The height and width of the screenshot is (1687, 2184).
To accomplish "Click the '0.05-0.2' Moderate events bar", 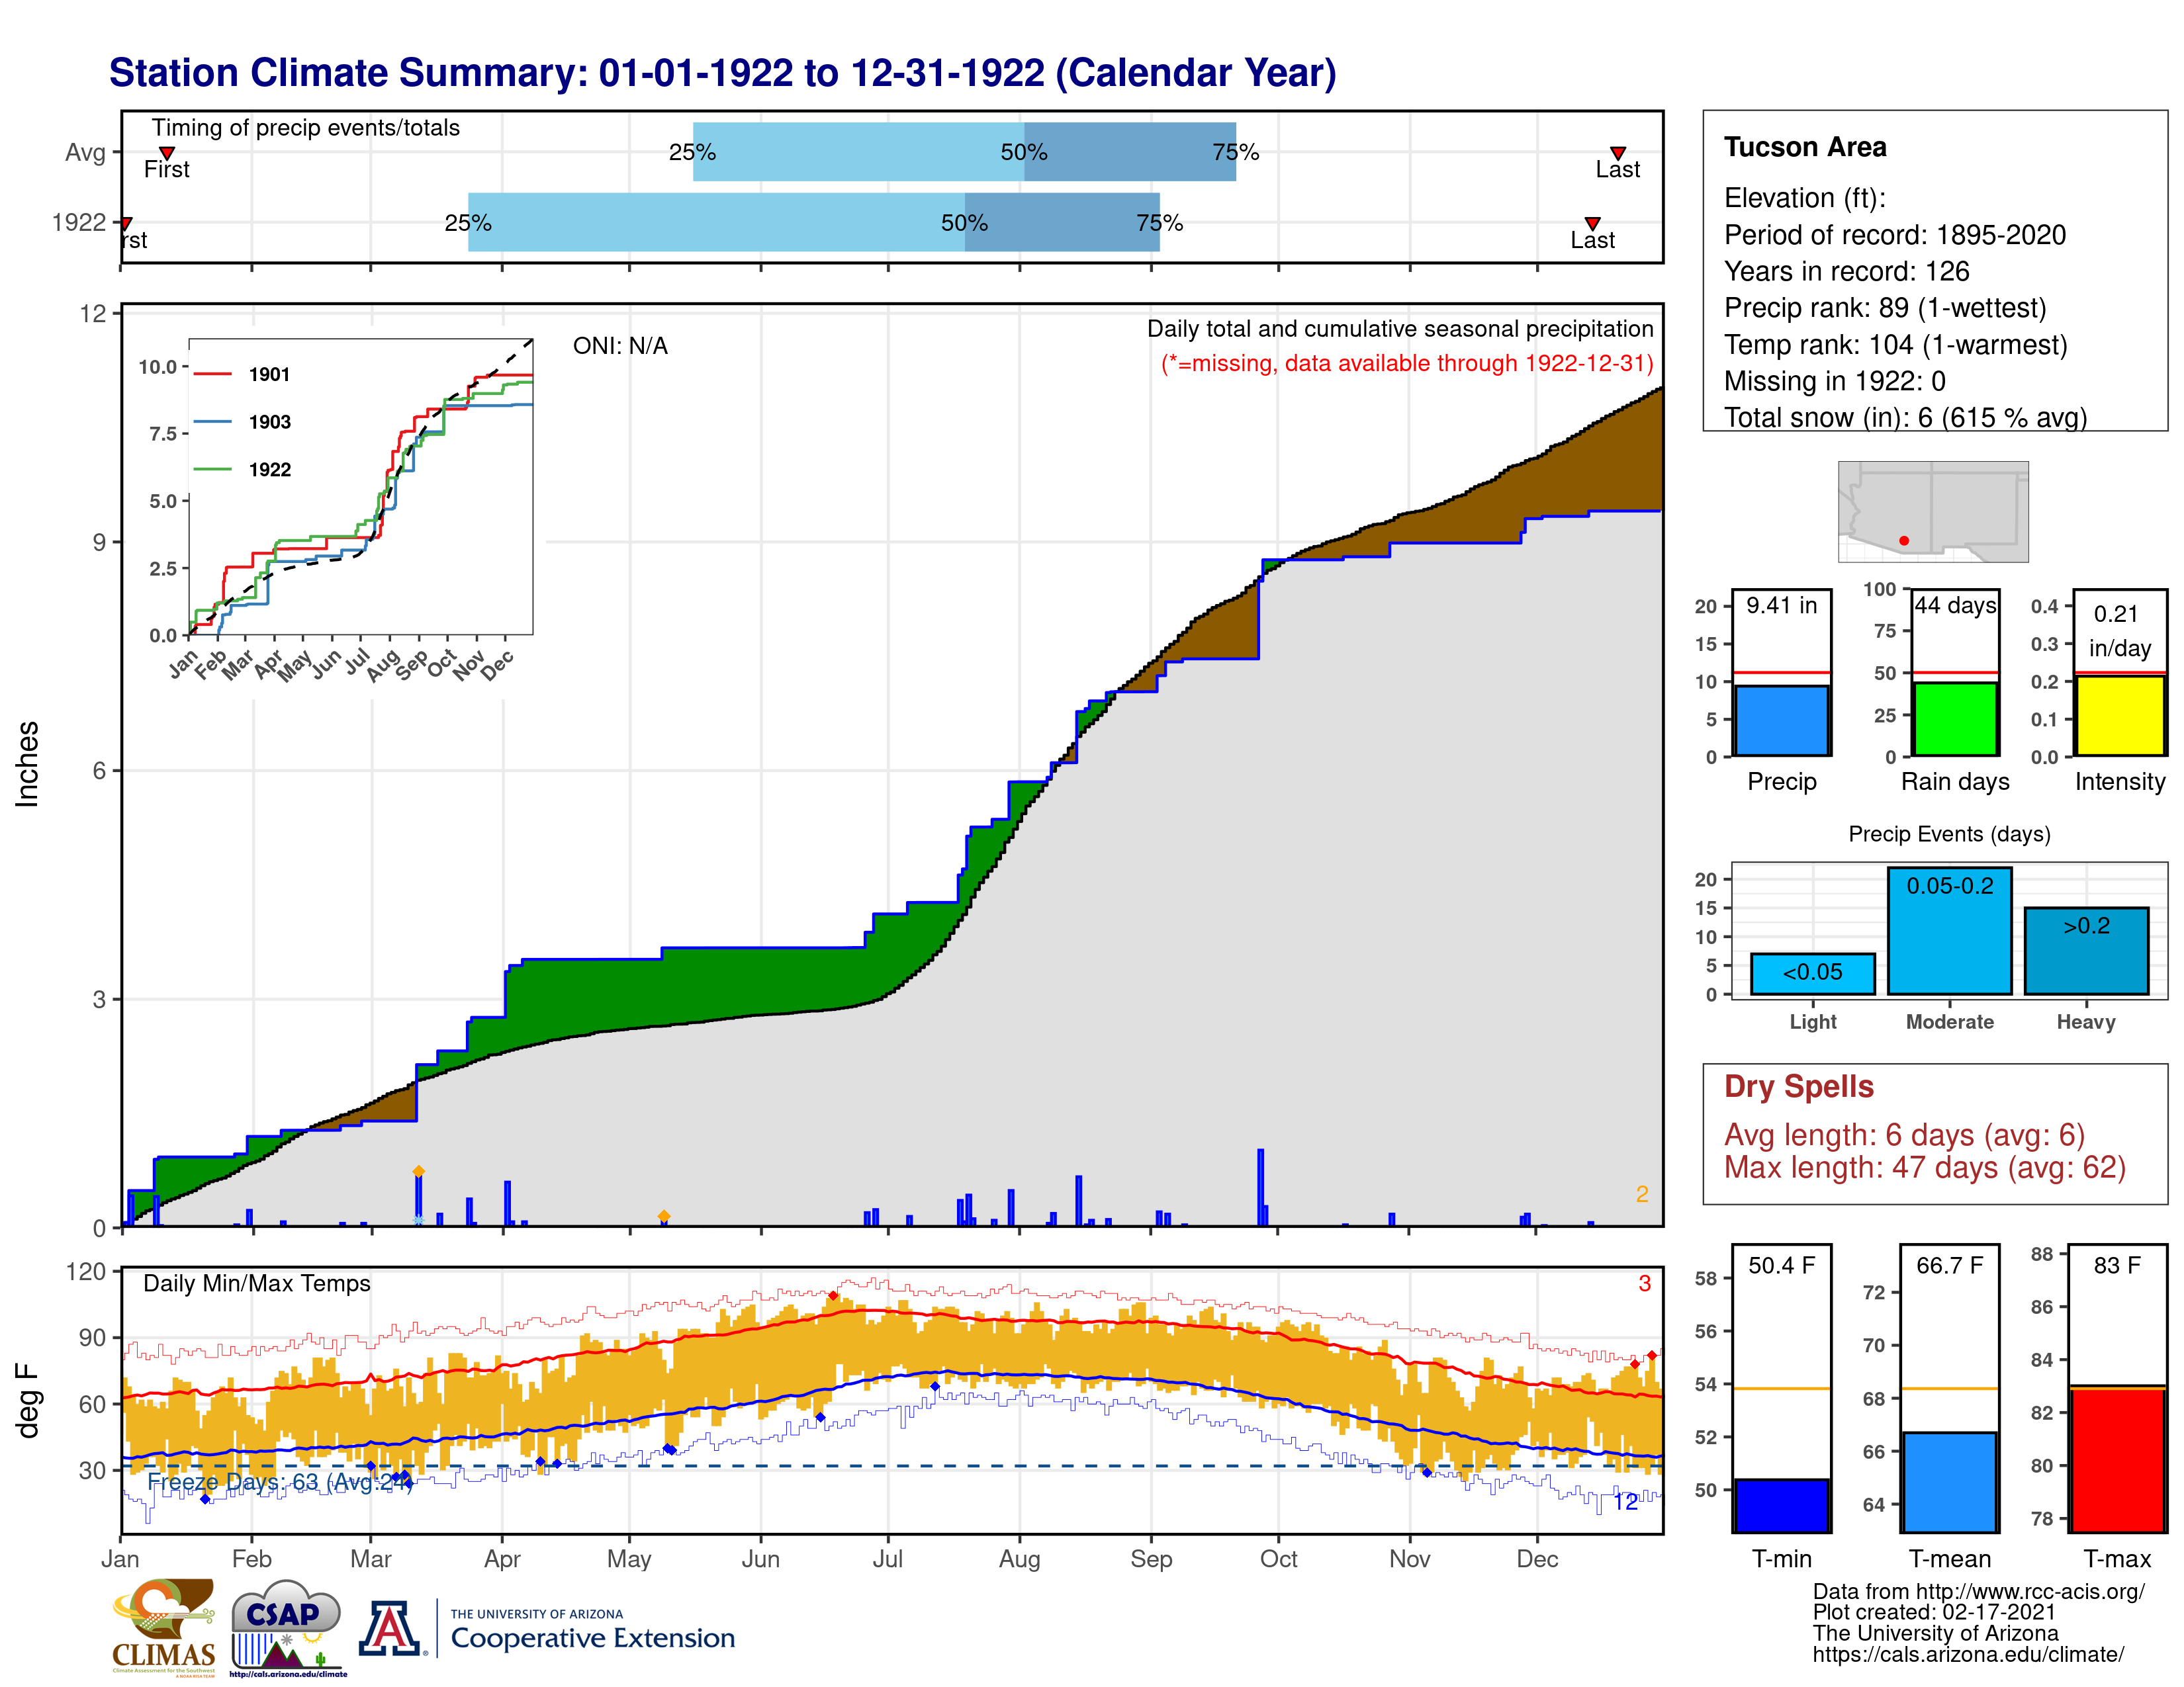I will 1949,930.
